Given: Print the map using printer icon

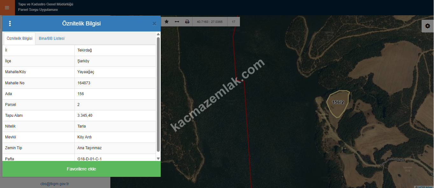Looking at the screenshot, I should point(187,22).
